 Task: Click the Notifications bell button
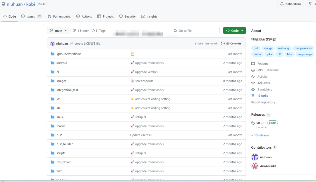click(291, 4)
